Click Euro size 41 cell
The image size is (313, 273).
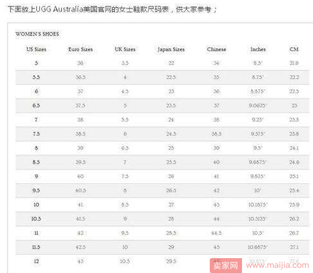click(x=81, y=204)
